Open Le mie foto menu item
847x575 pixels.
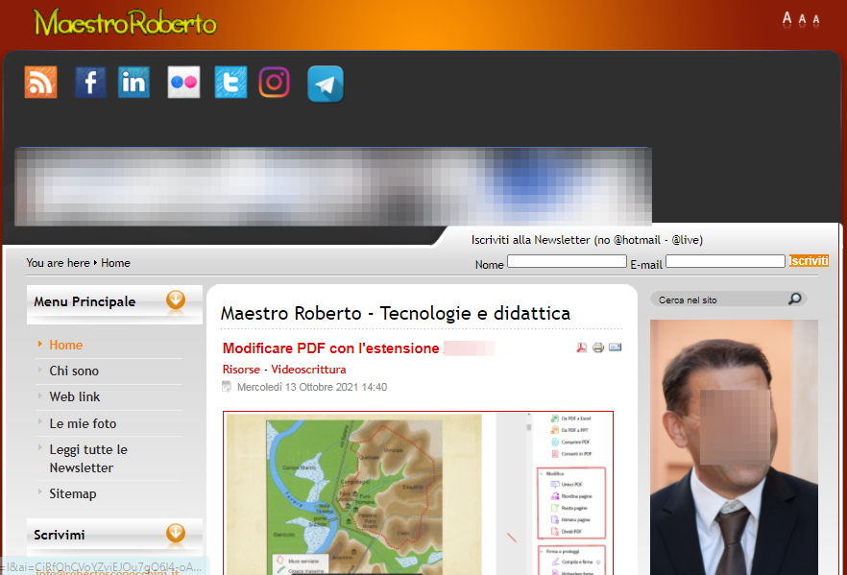[83, 423]
